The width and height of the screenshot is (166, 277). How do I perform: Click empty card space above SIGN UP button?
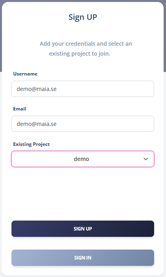[x=83, y=194]
